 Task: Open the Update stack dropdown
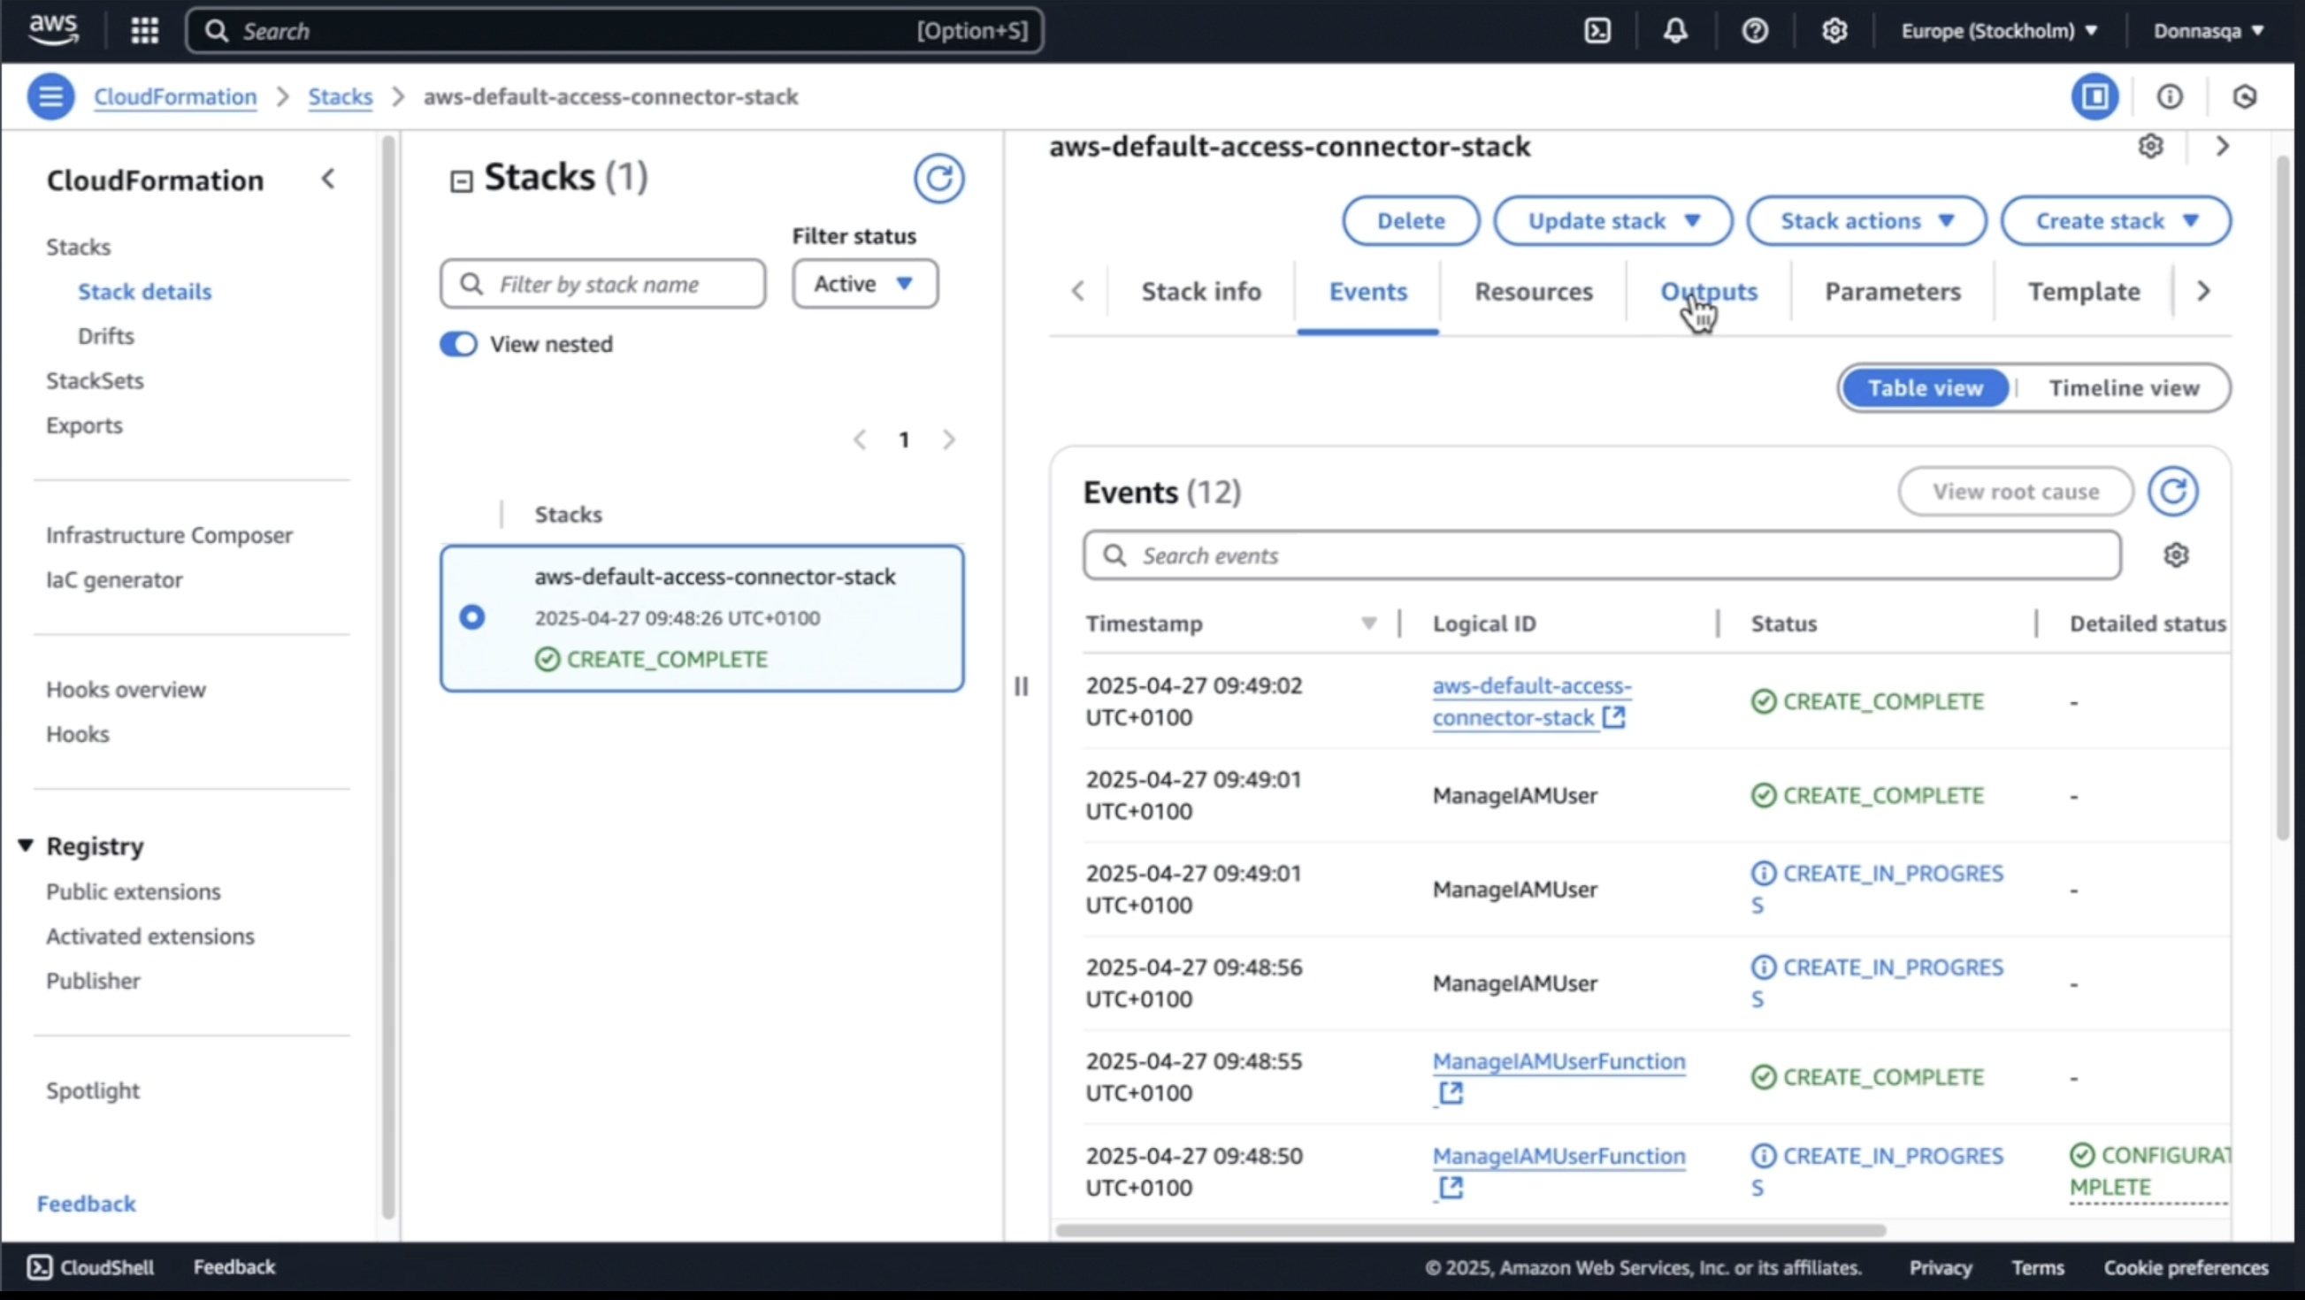point(1612,221)
